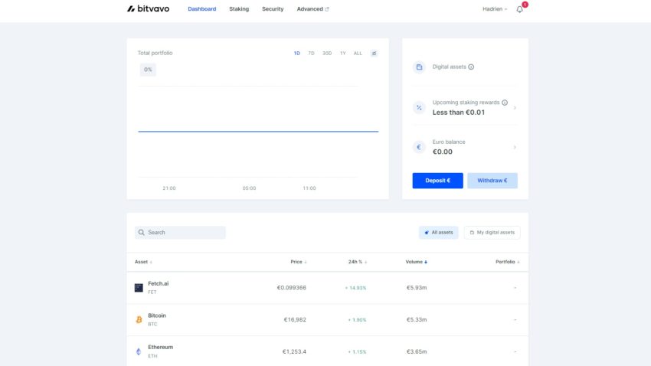Click the +1.90% change value
The height and width of the screenshot is (366, 651).
click(x=357, y=319)
